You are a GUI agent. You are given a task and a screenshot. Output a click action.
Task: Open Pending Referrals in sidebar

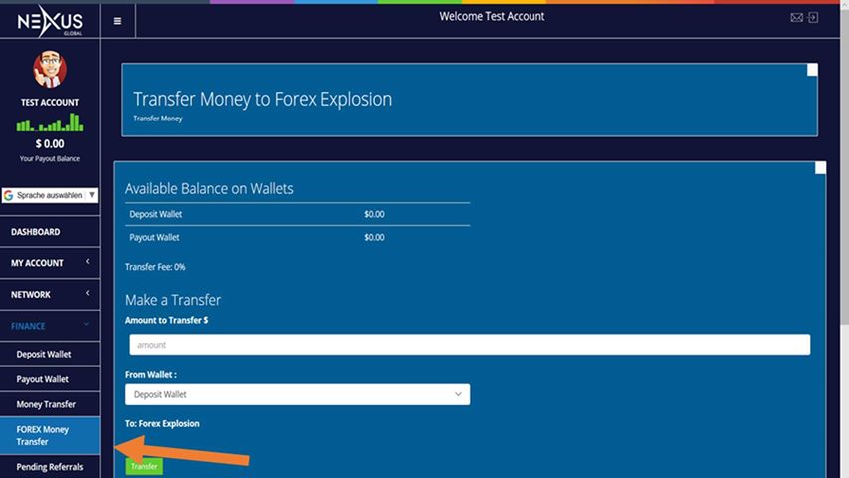(50, 467)
